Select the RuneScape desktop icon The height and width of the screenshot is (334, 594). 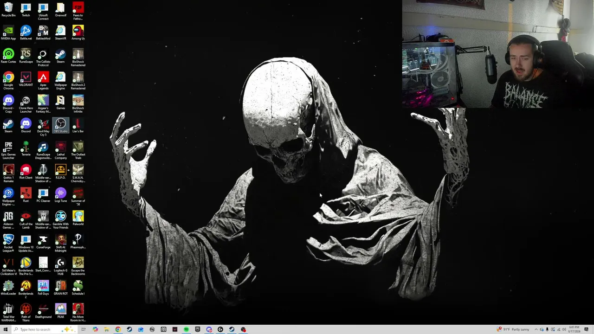pos(26,57)
